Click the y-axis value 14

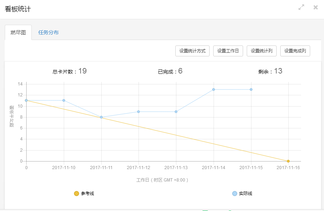point(20,84)
